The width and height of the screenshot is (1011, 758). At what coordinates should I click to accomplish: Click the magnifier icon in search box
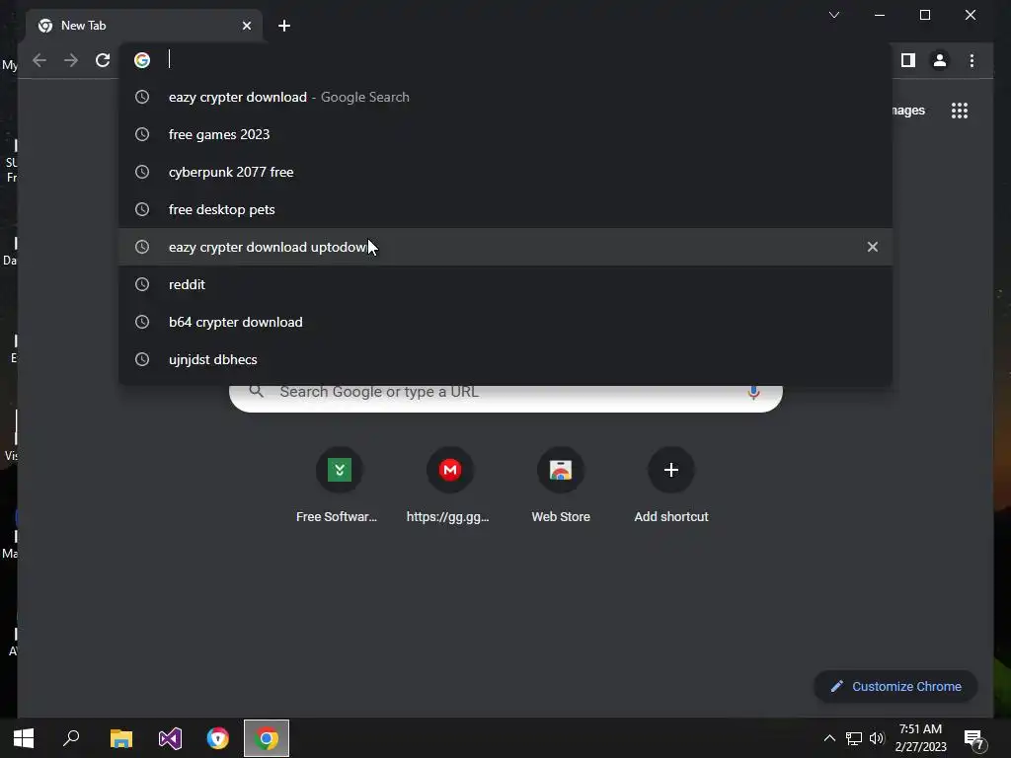point(256,391)
